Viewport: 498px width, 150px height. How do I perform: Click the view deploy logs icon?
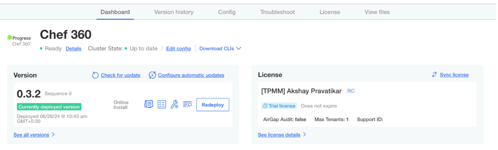[x=187, y=104]
